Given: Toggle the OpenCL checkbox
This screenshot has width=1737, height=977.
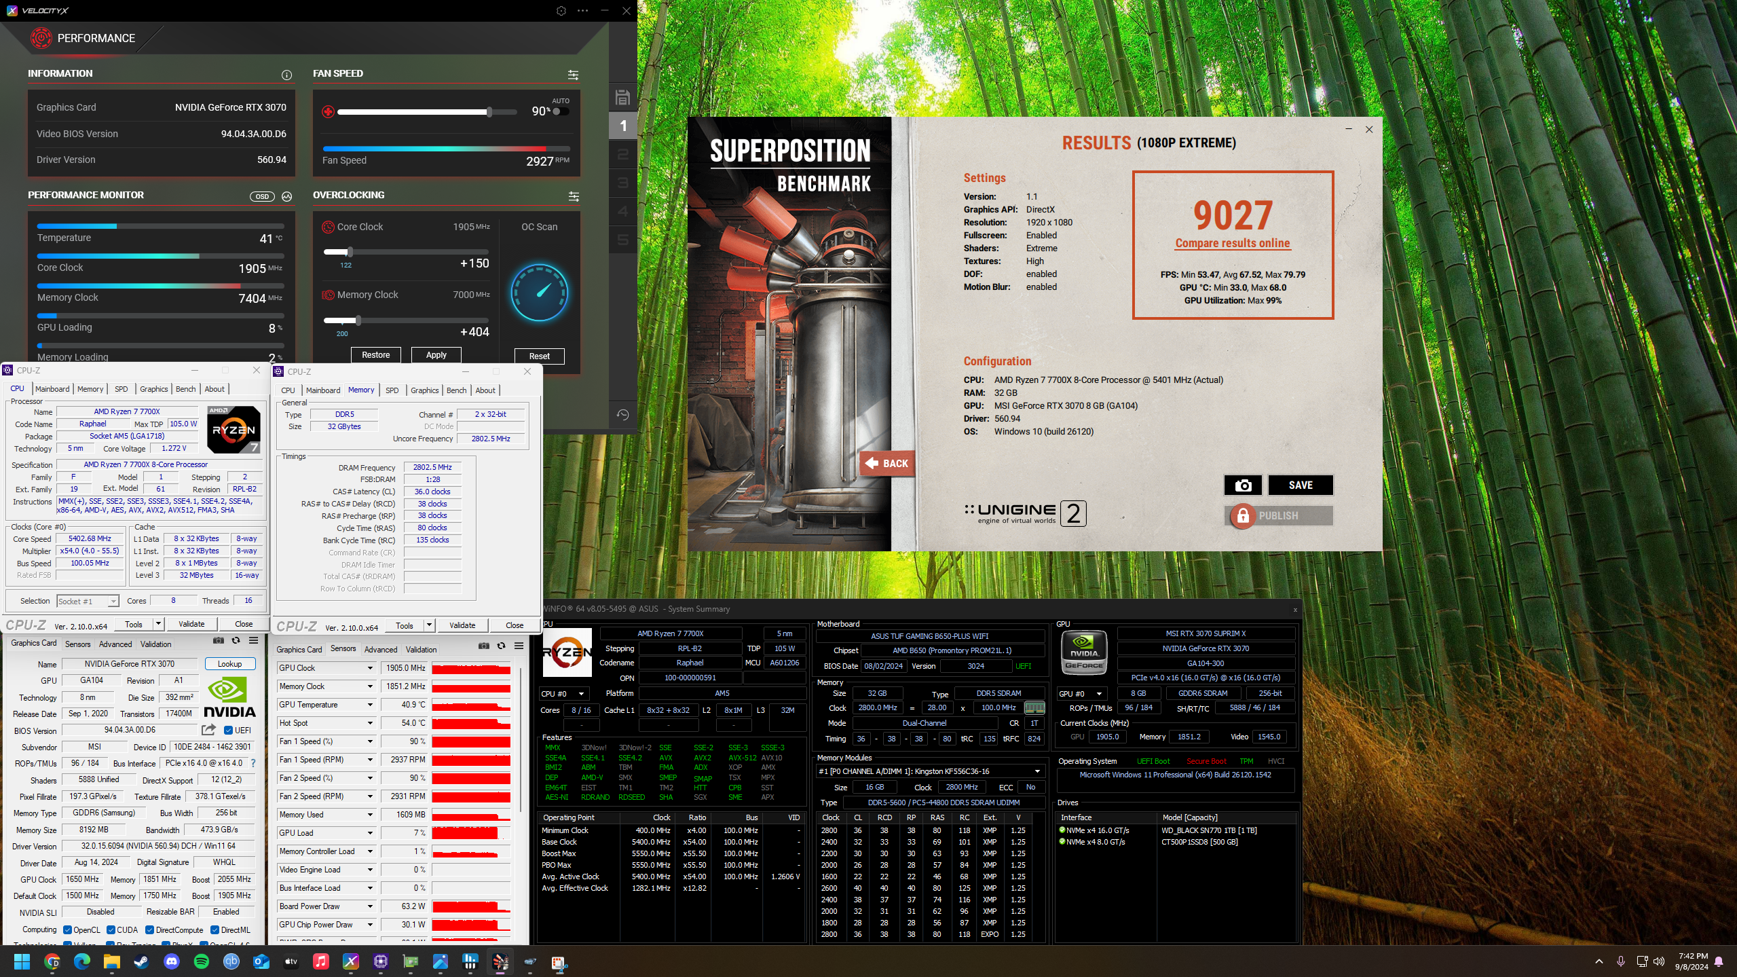Looking at the screenshot, I should pyautogui.click(x=67, y=930).
